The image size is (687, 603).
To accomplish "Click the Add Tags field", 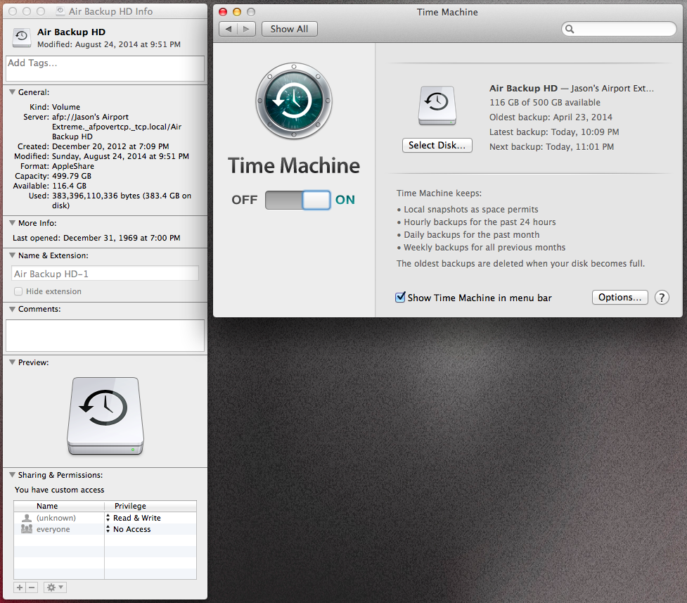I will (105, 68).
